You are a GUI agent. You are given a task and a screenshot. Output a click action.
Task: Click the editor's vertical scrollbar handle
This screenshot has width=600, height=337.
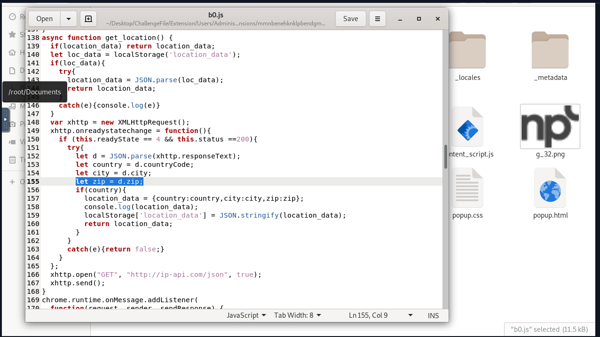click(x=445, y=157)
